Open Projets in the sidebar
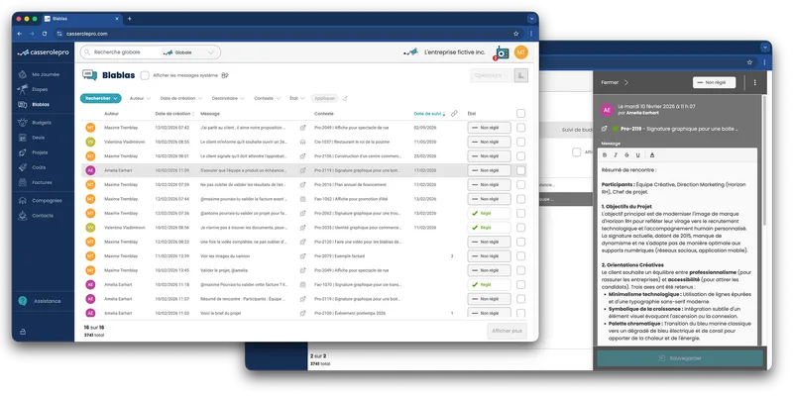 [x=34, y=152]
